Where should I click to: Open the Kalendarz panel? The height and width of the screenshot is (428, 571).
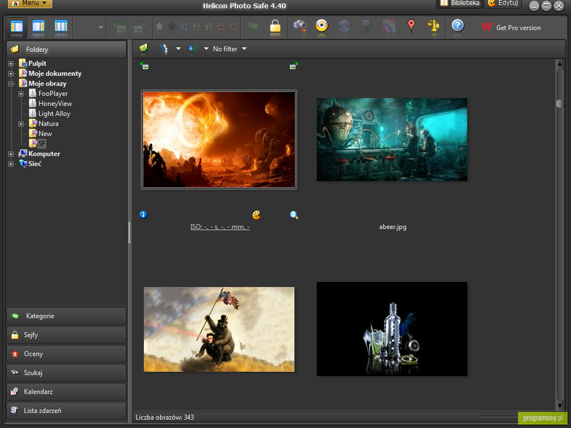click(66, 392)
